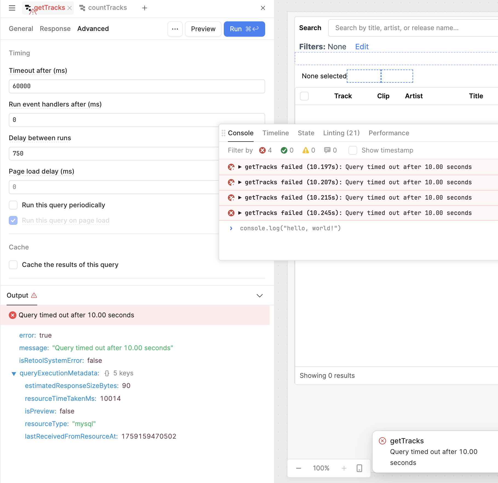Enable Cache the results of this query
This screenshot has height=483, width=498.
(13, 265)
